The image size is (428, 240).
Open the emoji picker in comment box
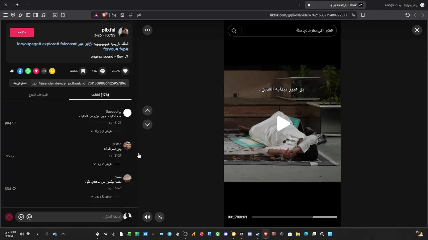tap(21, 217)
